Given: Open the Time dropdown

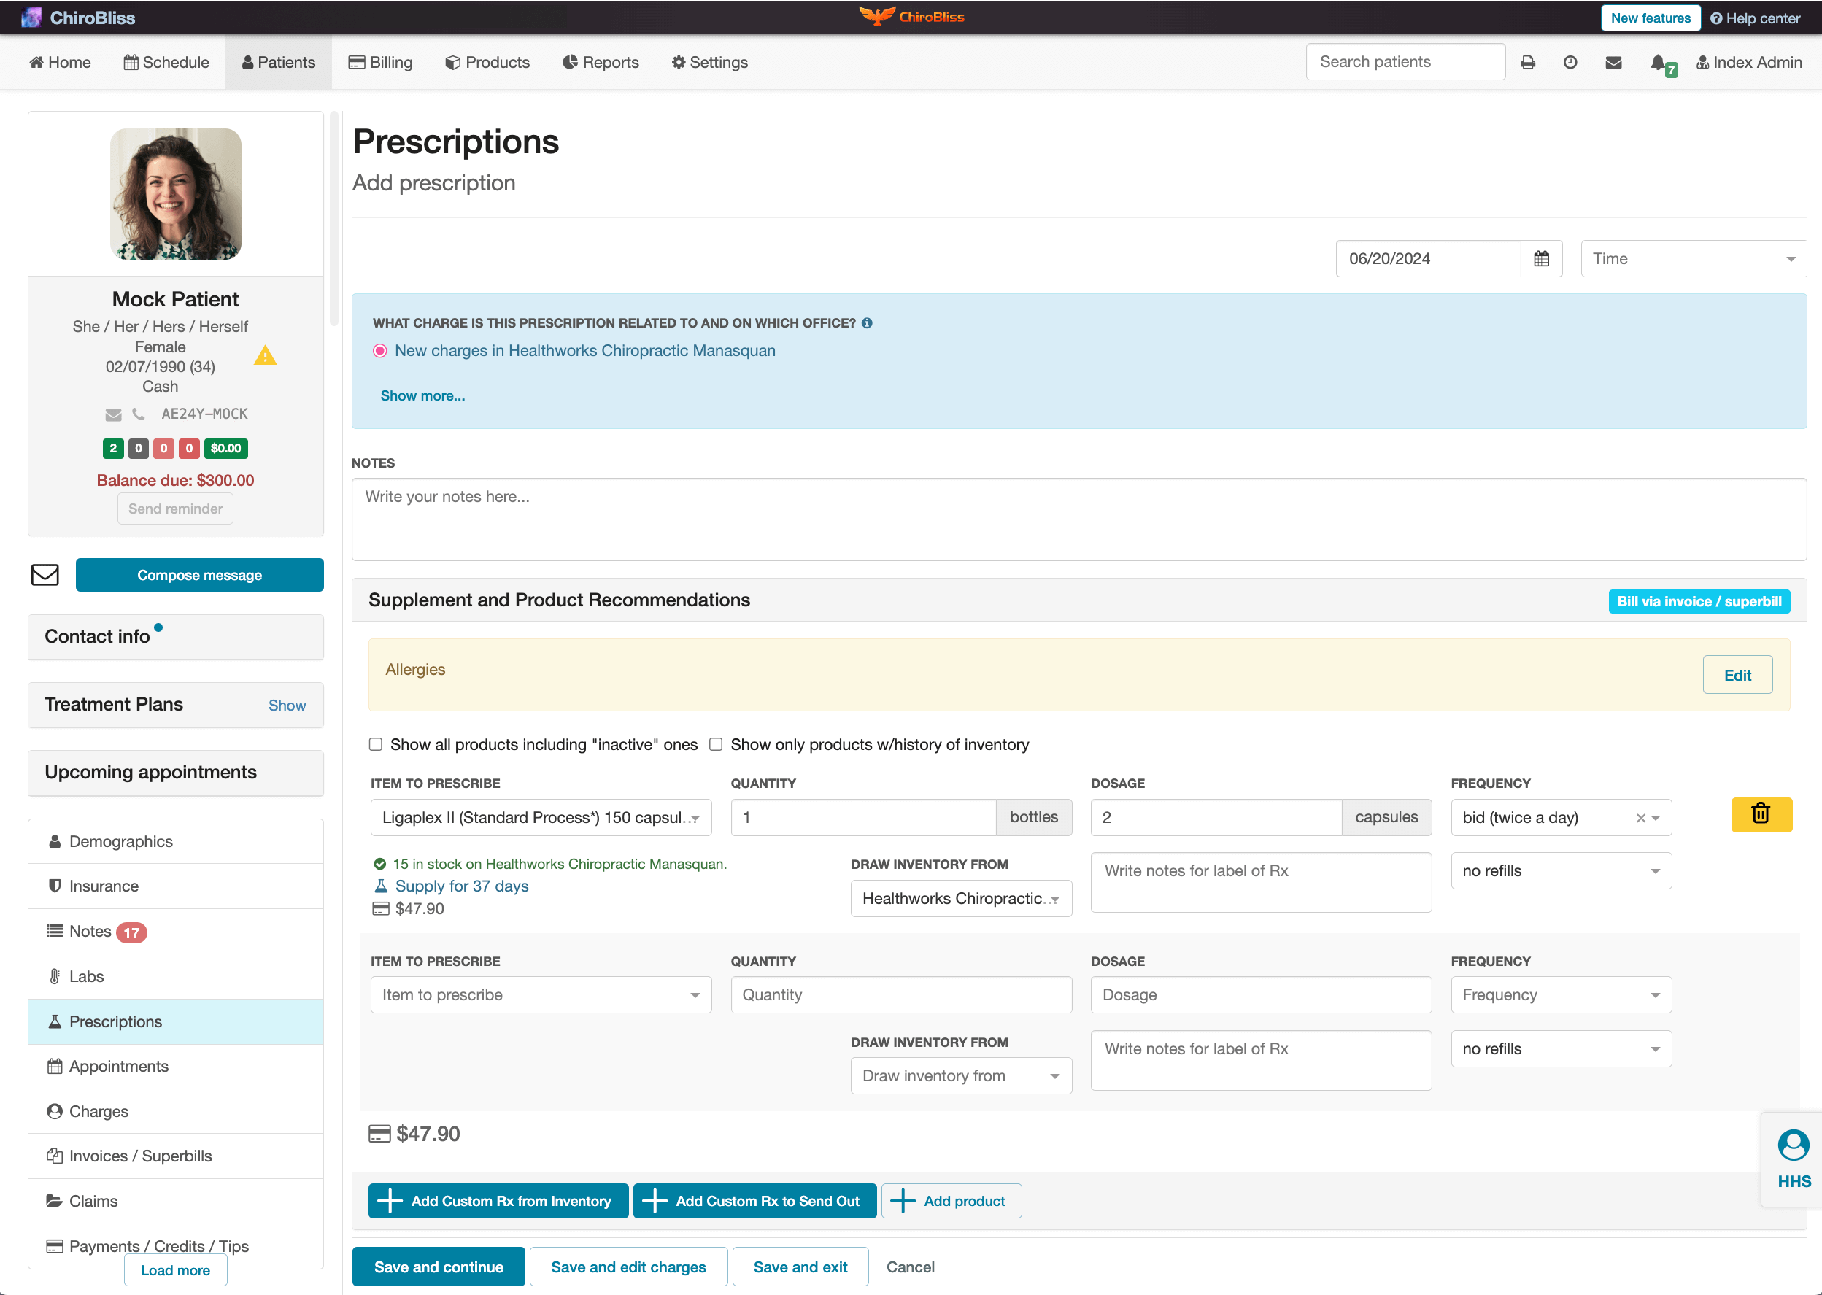Looking at the screenshot, I should point(1693,258).
